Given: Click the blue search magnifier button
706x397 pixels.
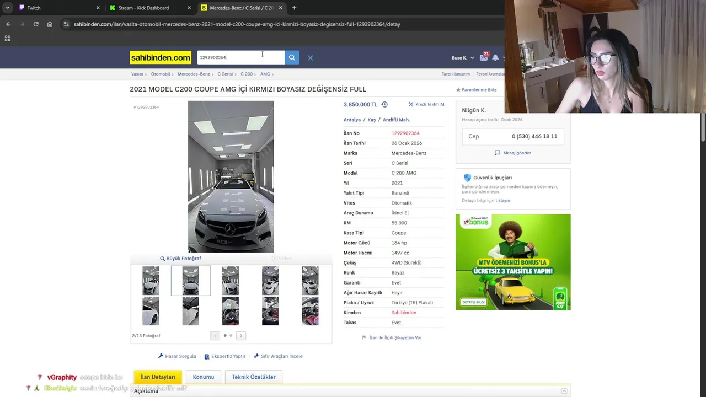Looking at the screenshot, I should coord(292,57).
